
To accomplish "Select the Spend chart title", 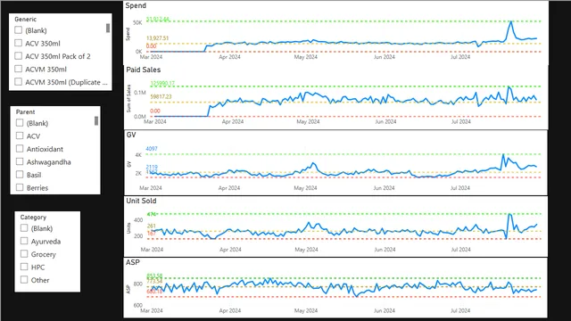I will click(136, 6).
